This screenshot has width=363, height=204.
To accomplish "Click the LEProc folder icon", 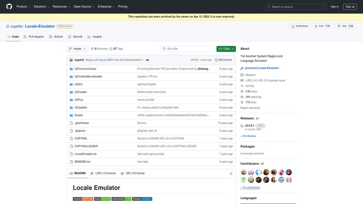I will pyautogui.click(x=71, y=100).
